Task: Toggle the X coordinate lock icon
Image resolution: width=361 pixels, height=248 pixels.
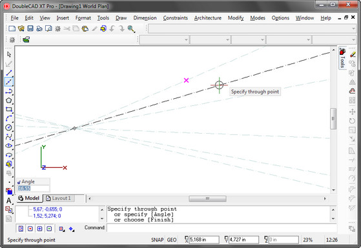Action: pyautogui.click(x=187, y=240)
